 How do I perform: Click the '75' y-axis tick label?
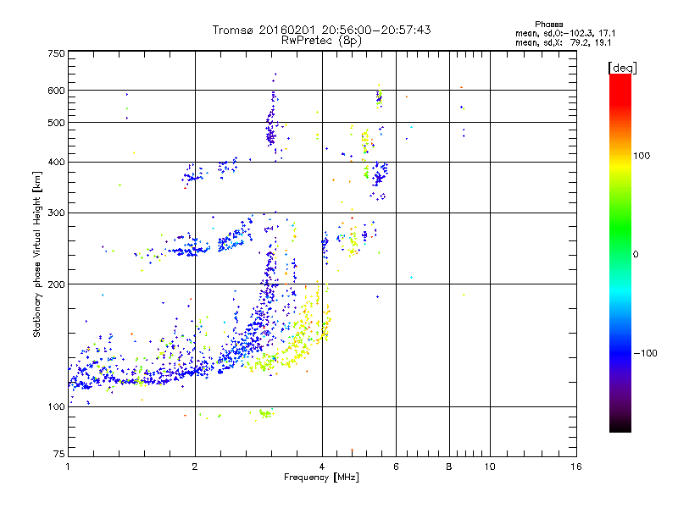tap(59, 454)
